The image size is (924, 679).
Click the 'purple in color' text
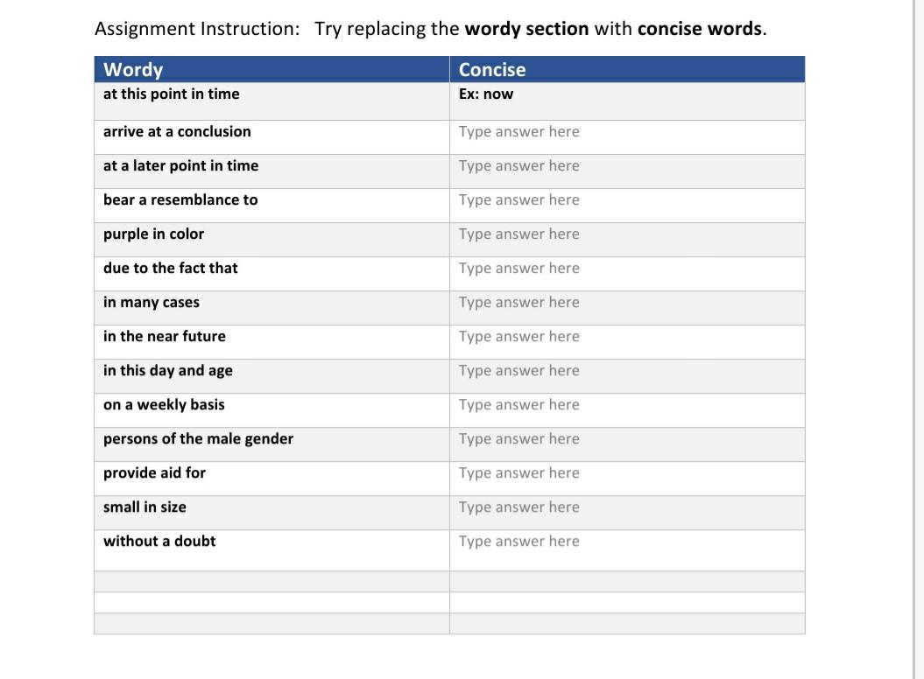(153, 234)
